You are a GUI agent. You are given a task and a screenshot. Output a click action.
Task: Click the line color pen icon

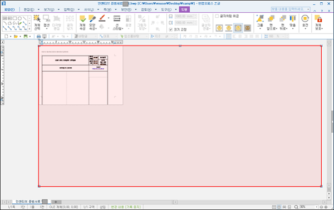click(x=102, y=18)
